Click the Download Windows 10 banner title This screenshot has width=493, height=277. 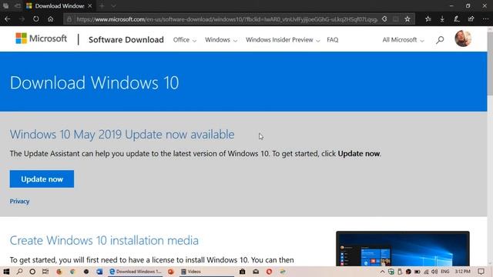(94, 83)
